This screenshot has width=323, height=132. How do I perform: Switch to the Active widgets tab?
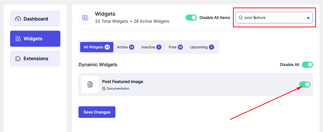click(x=125, y=47)
